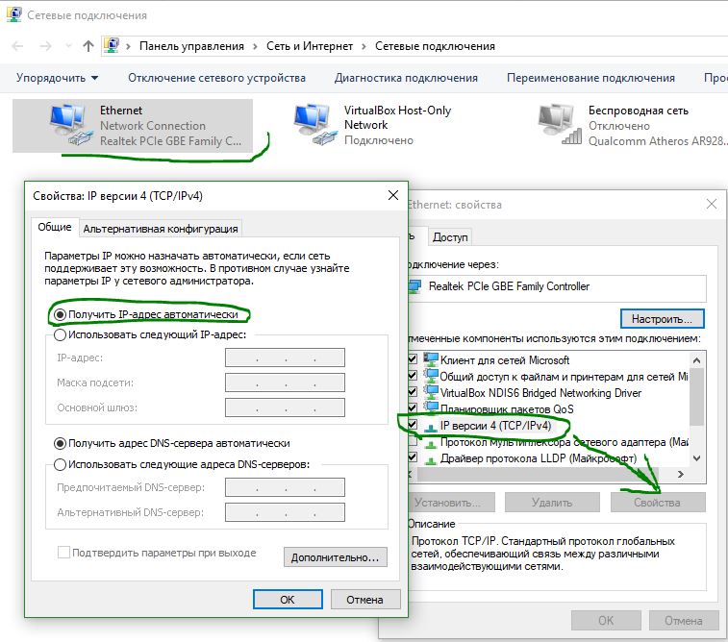Click Отключение сетевого устройства toolbar command
This screenshot has width=728, height=642.
216,78
